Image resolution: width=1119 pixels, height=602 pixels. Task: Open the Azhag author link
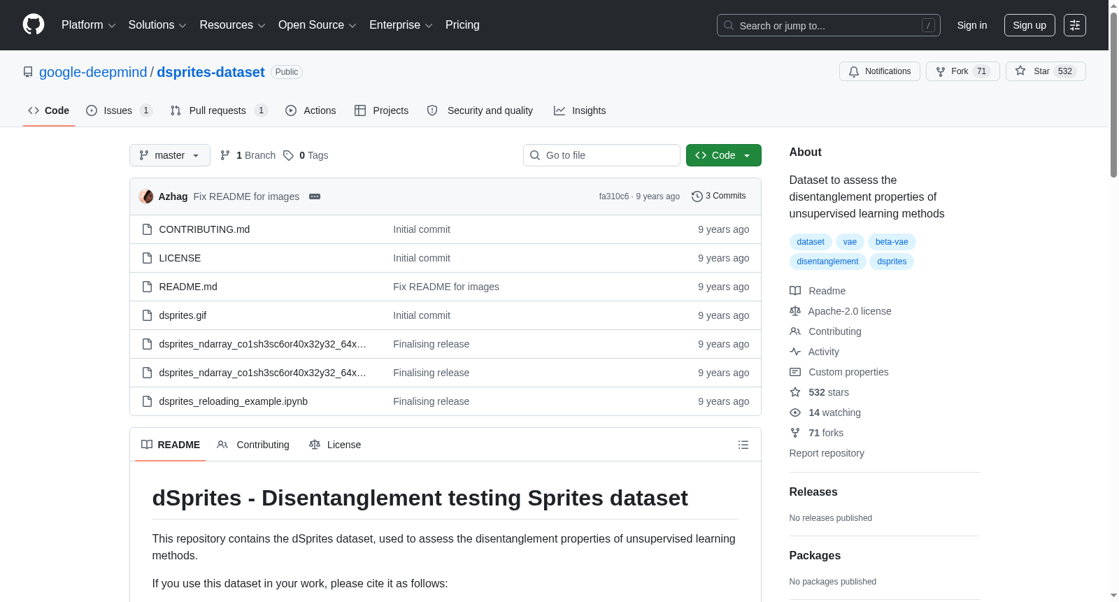(x=173, y=196)
